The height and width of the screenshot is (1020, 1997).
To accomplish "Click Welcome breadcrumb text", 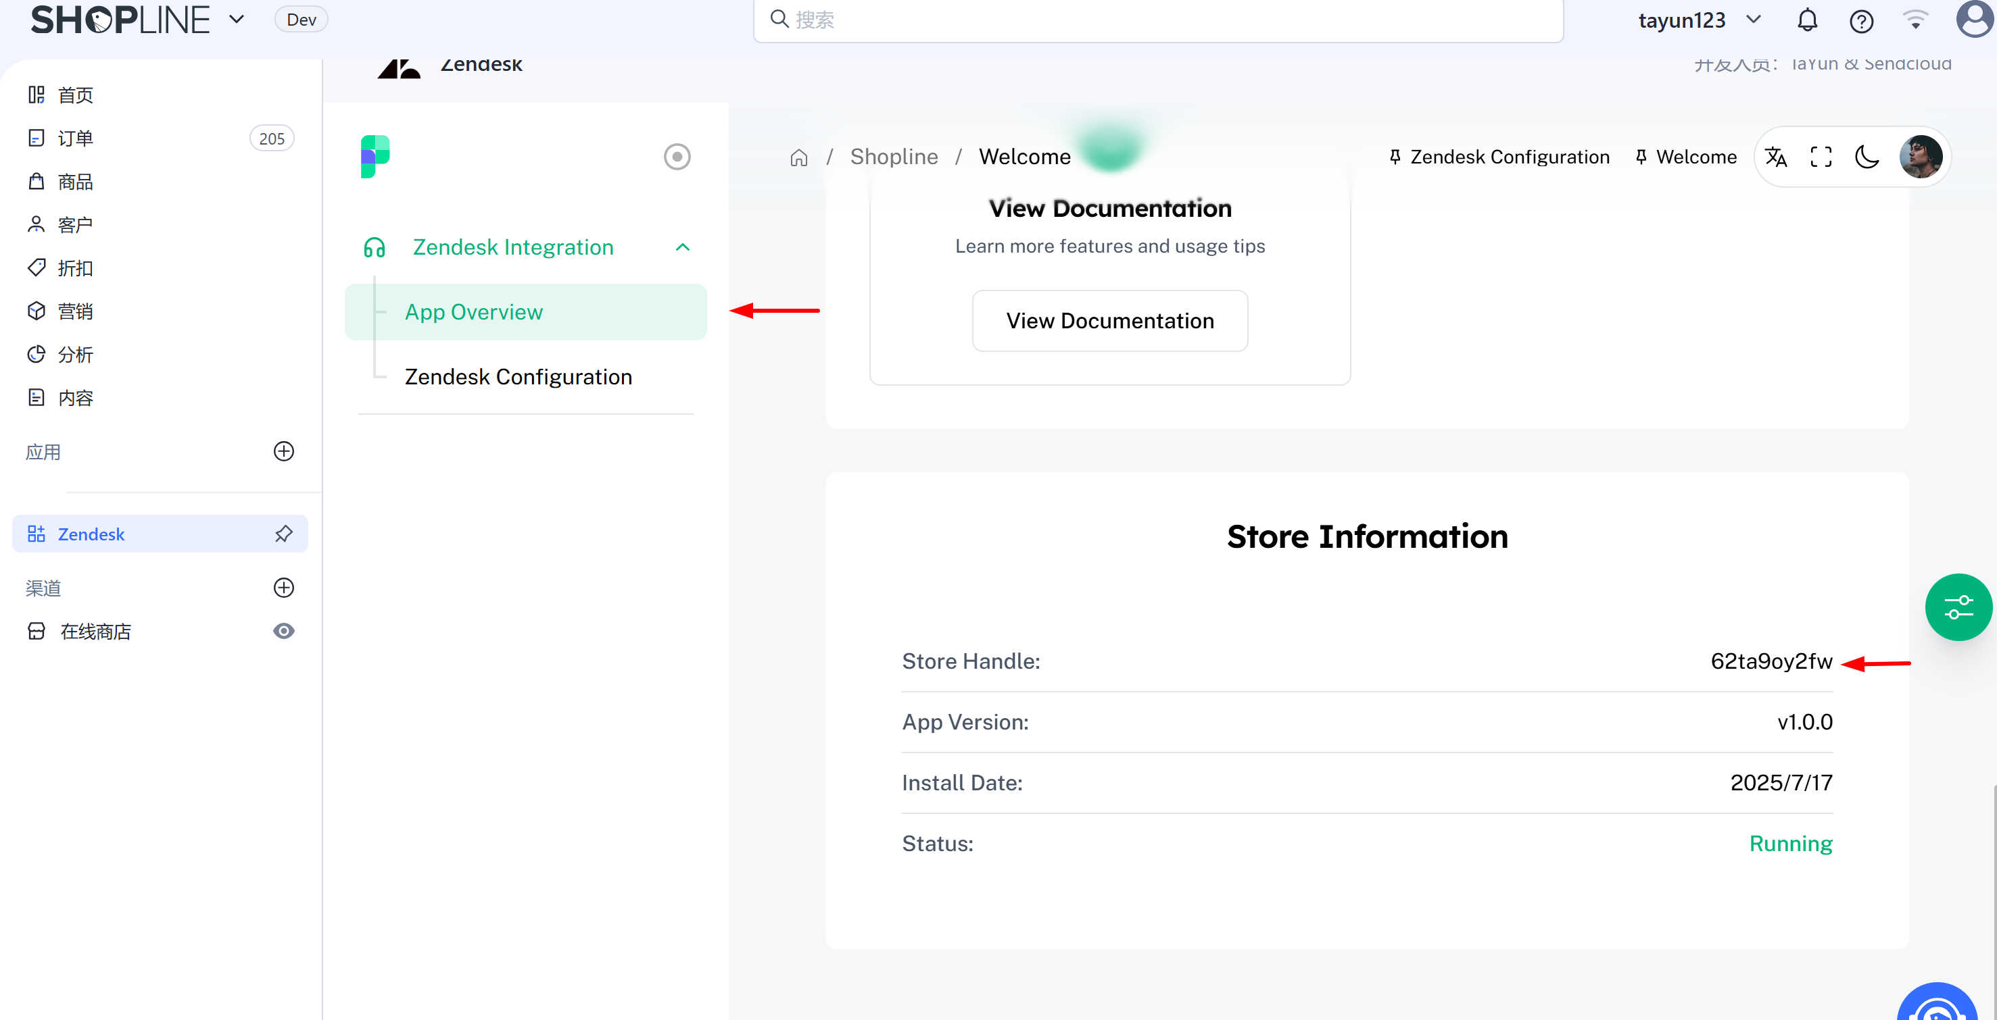I will pos(1025,157).
